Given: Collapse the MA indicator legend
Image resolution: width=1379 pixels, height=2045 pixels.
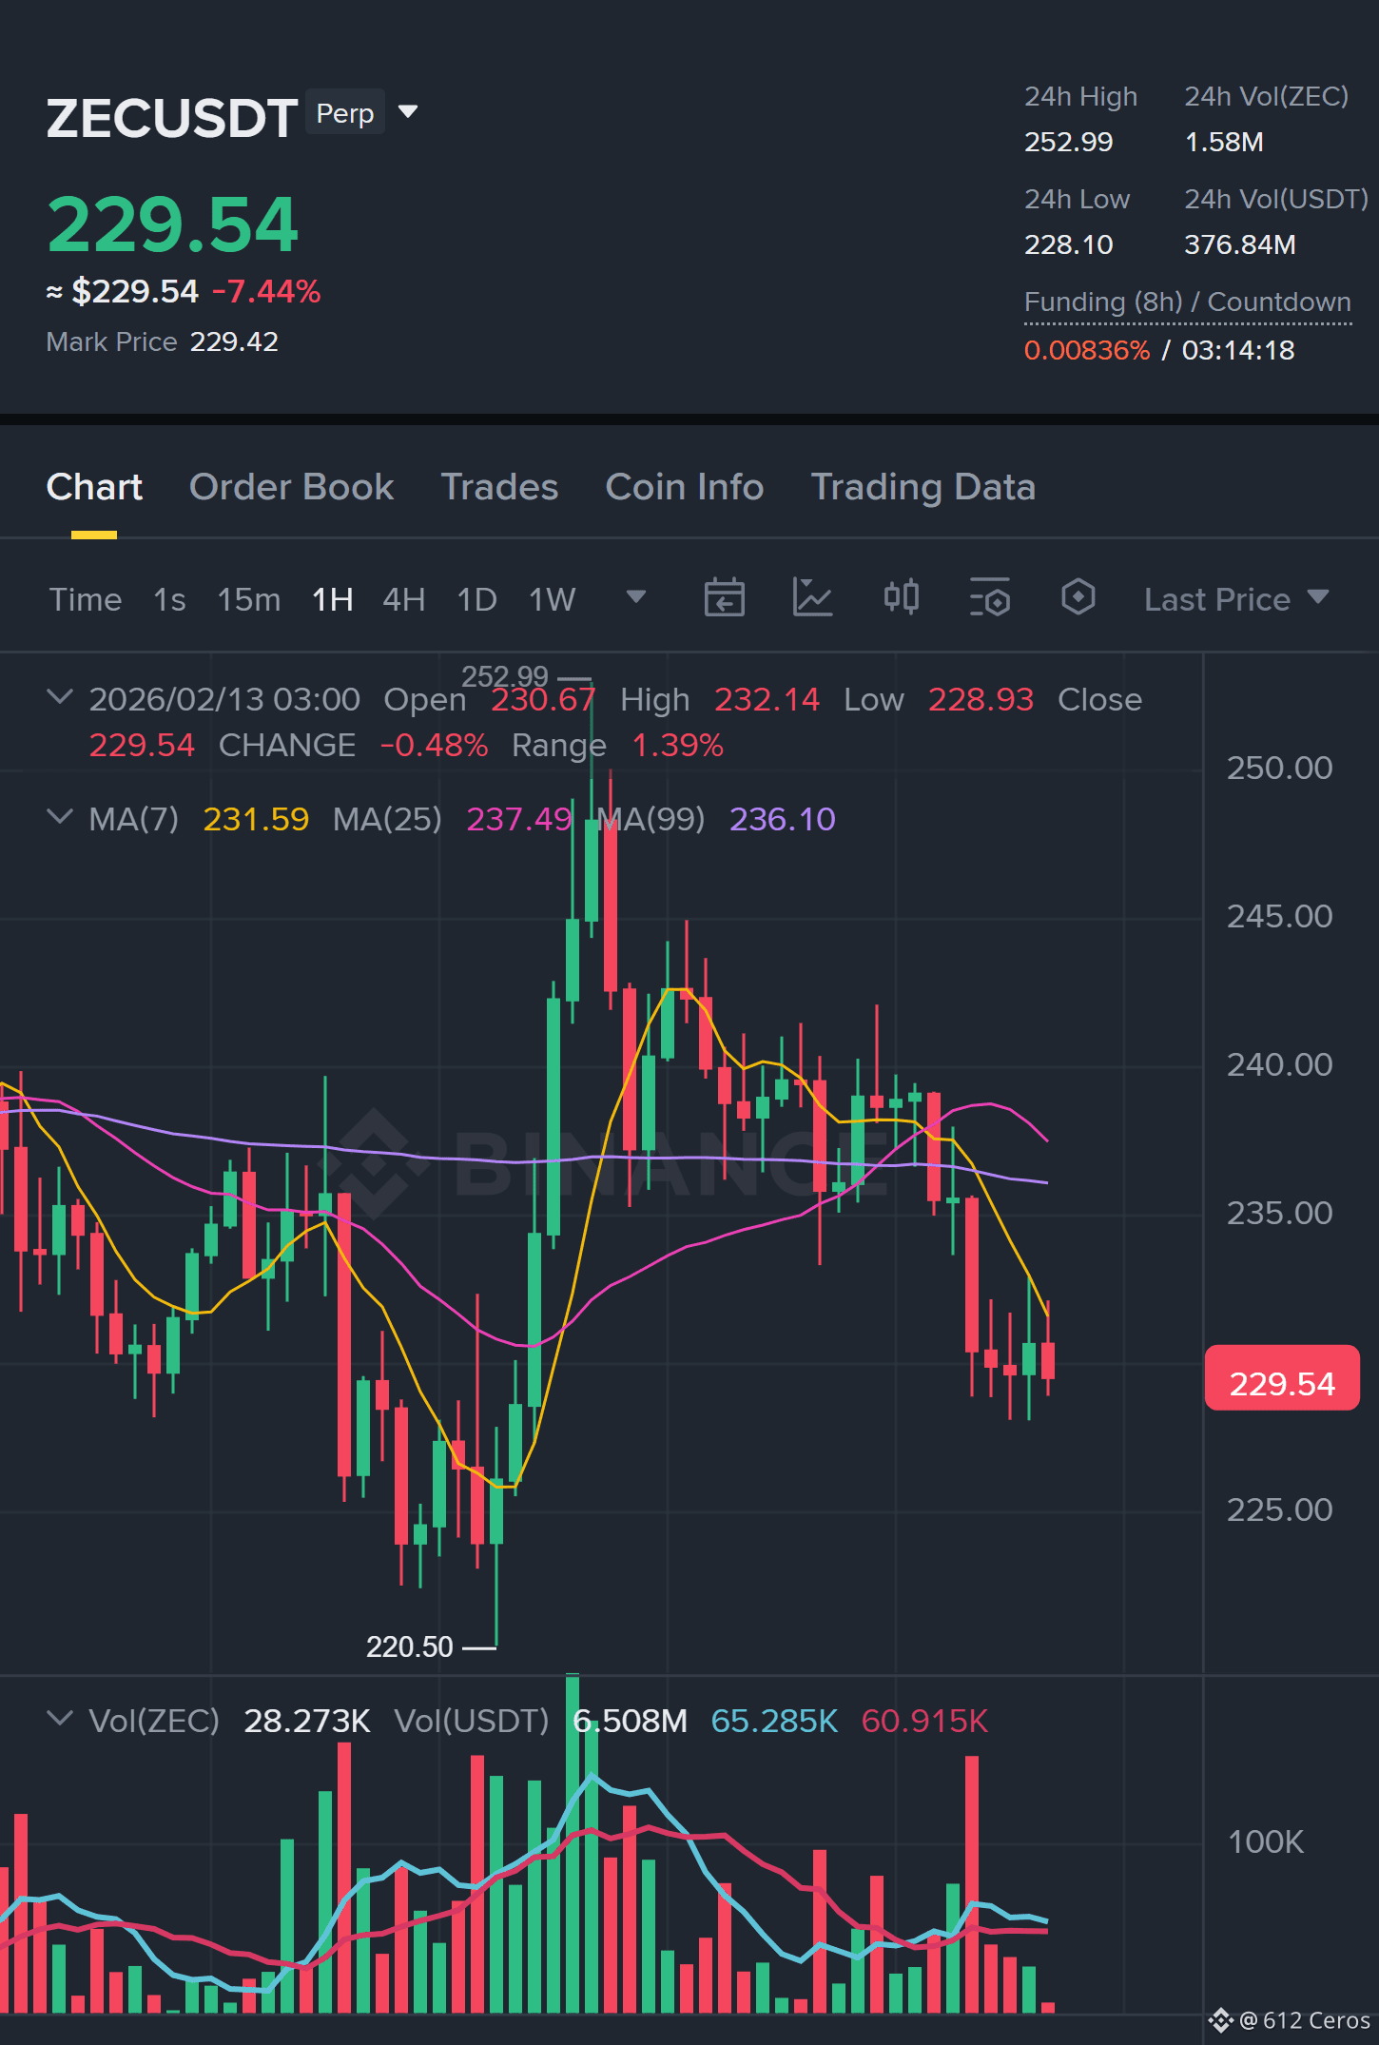Looking at the screenshot, I should tap(60, 817).
